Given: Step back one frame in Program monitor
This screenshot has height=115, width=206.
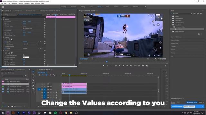Looking at the screenshot, I should click(119, 66).
